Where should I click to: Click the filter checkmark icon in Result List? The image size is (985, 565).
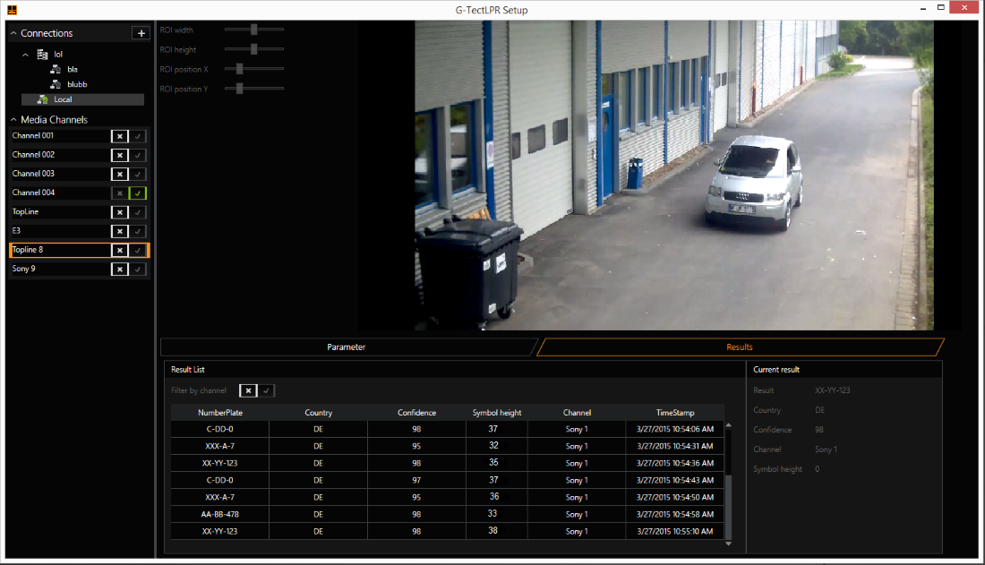tap(266, 390)
